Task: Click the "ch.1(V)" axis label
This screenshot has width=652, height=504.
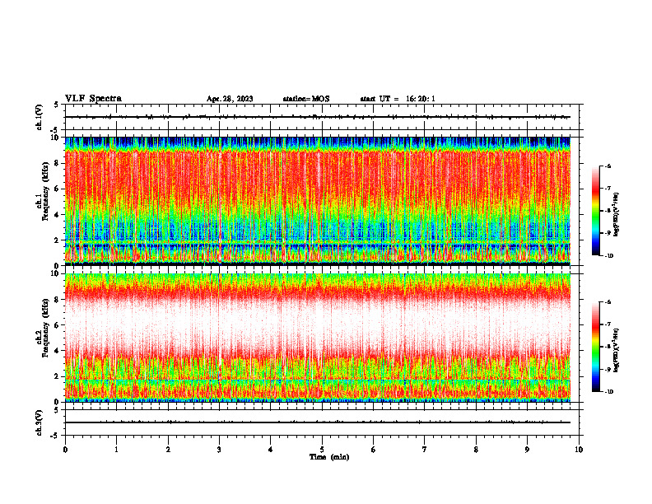Action: point(39,117)
